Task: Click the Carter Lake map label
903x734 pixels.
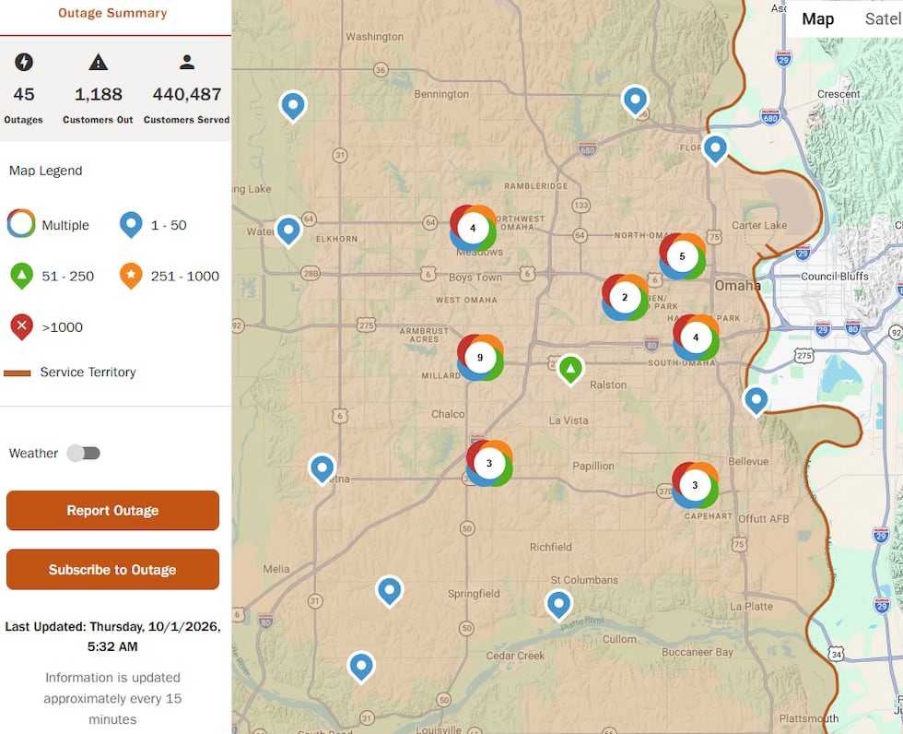Action: point(759,225)
